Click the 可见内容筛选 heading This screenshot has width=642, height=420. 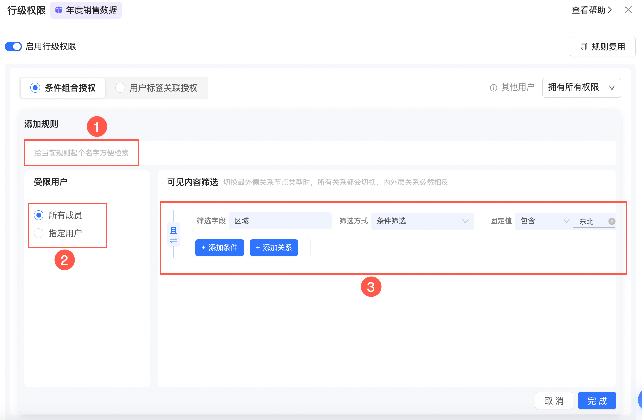click(x=193, y=182)
